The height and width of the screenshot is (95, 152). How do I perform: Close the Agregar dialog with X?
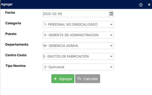coord(149,5)
